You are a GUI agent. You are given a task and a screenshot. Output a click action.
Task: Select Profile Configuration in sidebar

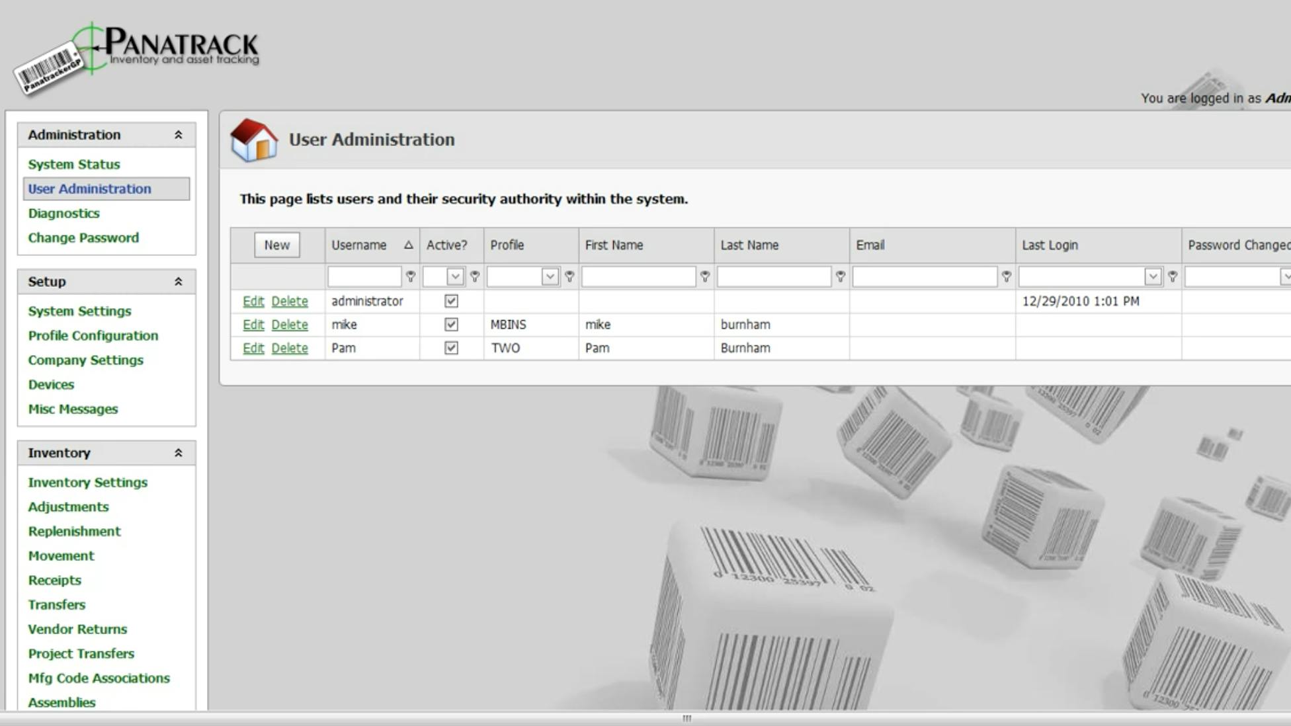(93, 336)
